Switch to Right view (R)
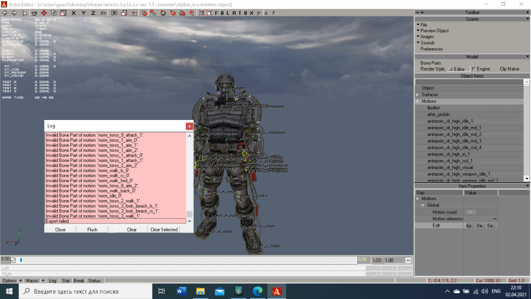Viewport: 531px width, 299px height. pyautogui.click(x=234, y=13)
